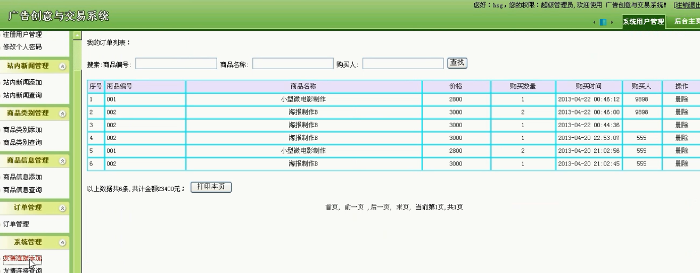Screen dimensions: 700x273
Task: Click the blue panel icon near tabs
Action: click(603, 22)
